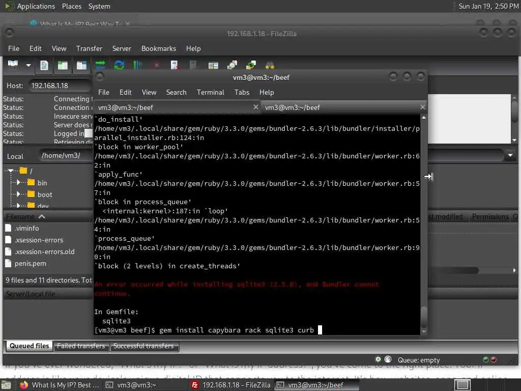Open the Places panel menu
This screenshot has width=521, height=391.
coord(71,6)
